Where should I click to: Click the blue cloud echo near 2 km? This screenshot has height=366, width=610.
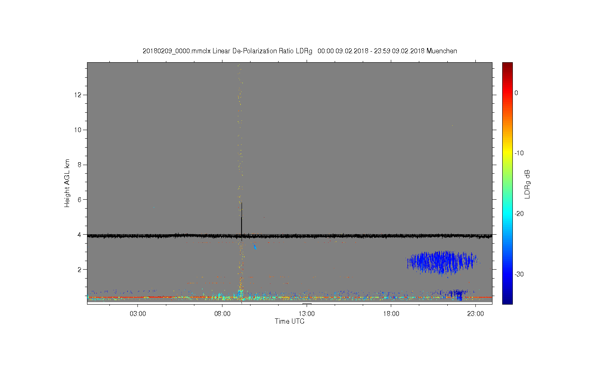(442, 262)
